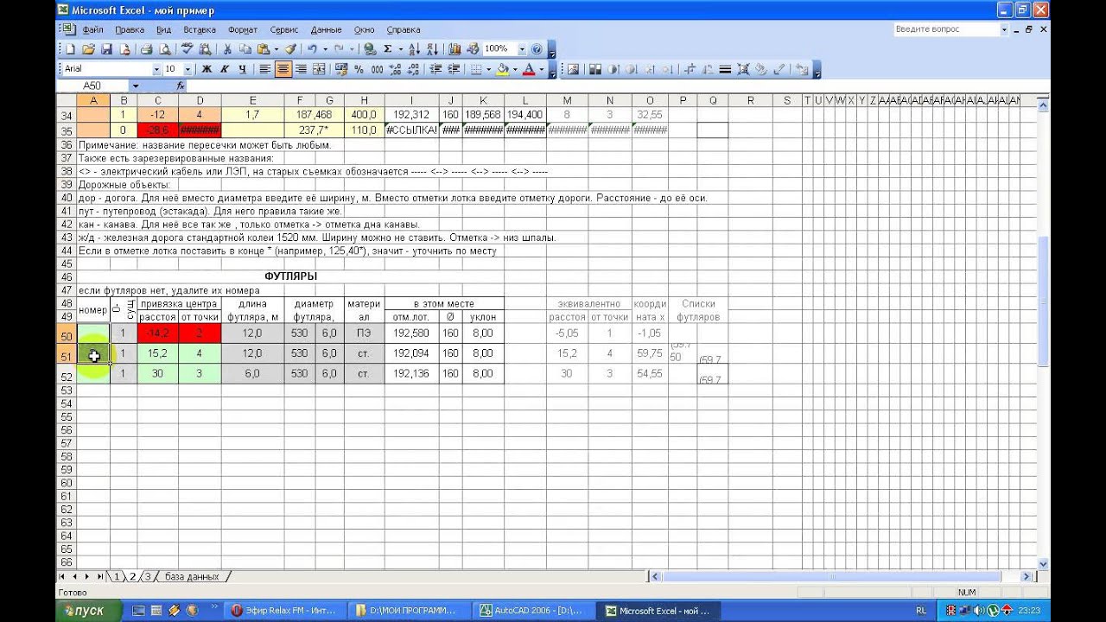Screen dimensions: 1106x622
Task: Apply Currency format icon
Action: (x=341, y=69)
